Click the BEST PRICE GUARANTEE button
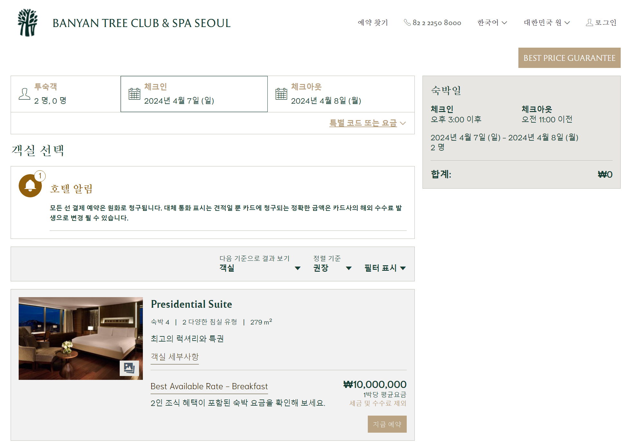The width and height of the screenshot is (622, 442). point(569,58)
